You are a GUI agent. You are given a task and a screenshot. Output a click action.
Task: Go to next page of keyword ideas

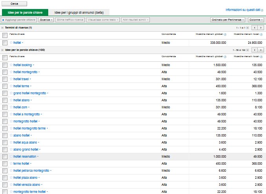261,50
